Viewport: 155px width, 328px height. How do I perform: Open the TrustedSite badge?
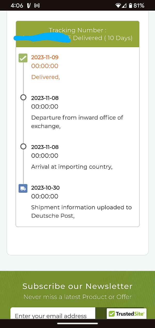[x=127, y=314]
